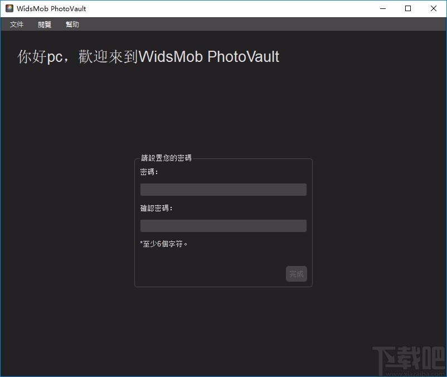Click the 密碼: label
Screen dimensions: 447x377
(x=148, y=172)
